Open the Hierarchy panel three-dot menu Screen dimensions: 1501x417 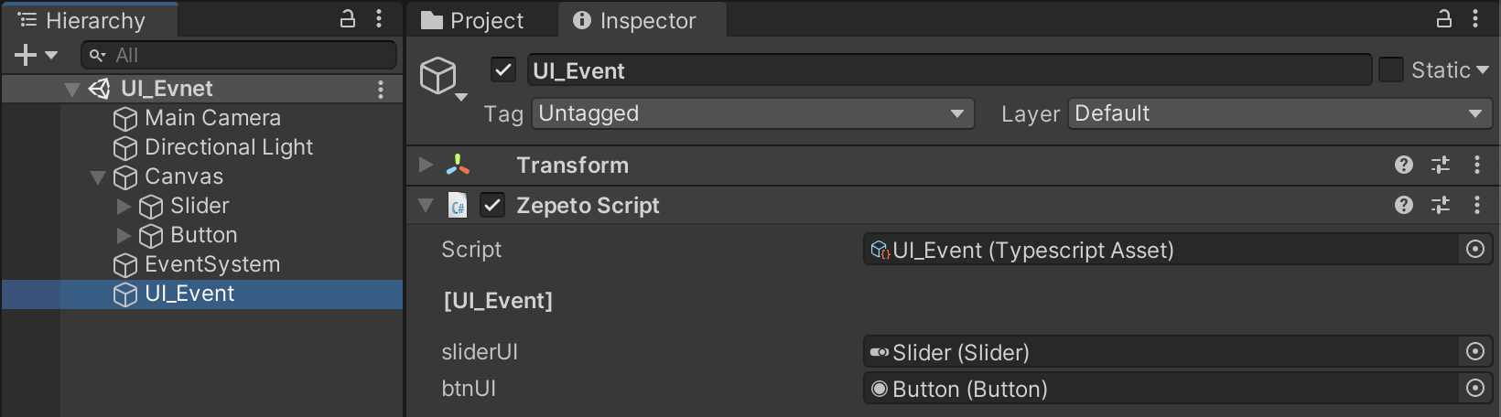(x=379, y=19)
